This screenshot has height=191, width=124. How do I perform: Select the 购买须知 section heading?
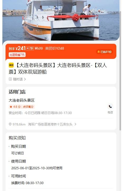click(17, 138)
